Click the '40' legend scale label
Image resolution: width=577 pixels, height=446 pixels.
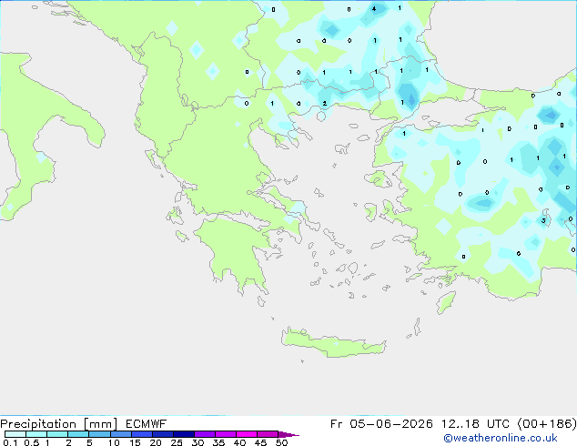tap(239, 442)
